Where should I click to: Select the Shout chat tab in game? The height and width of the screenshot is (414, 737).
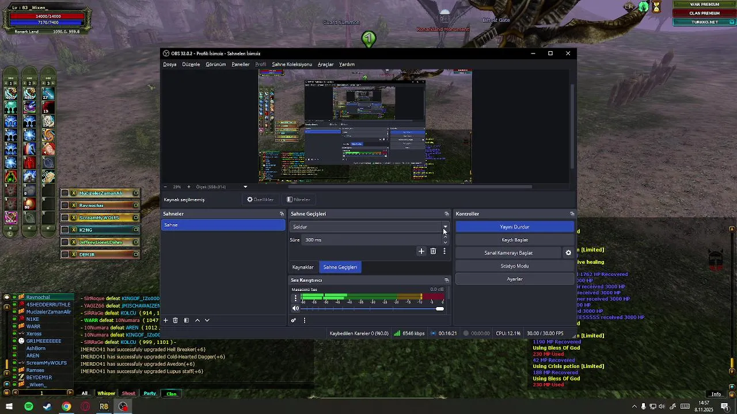[x=128, y=394]
